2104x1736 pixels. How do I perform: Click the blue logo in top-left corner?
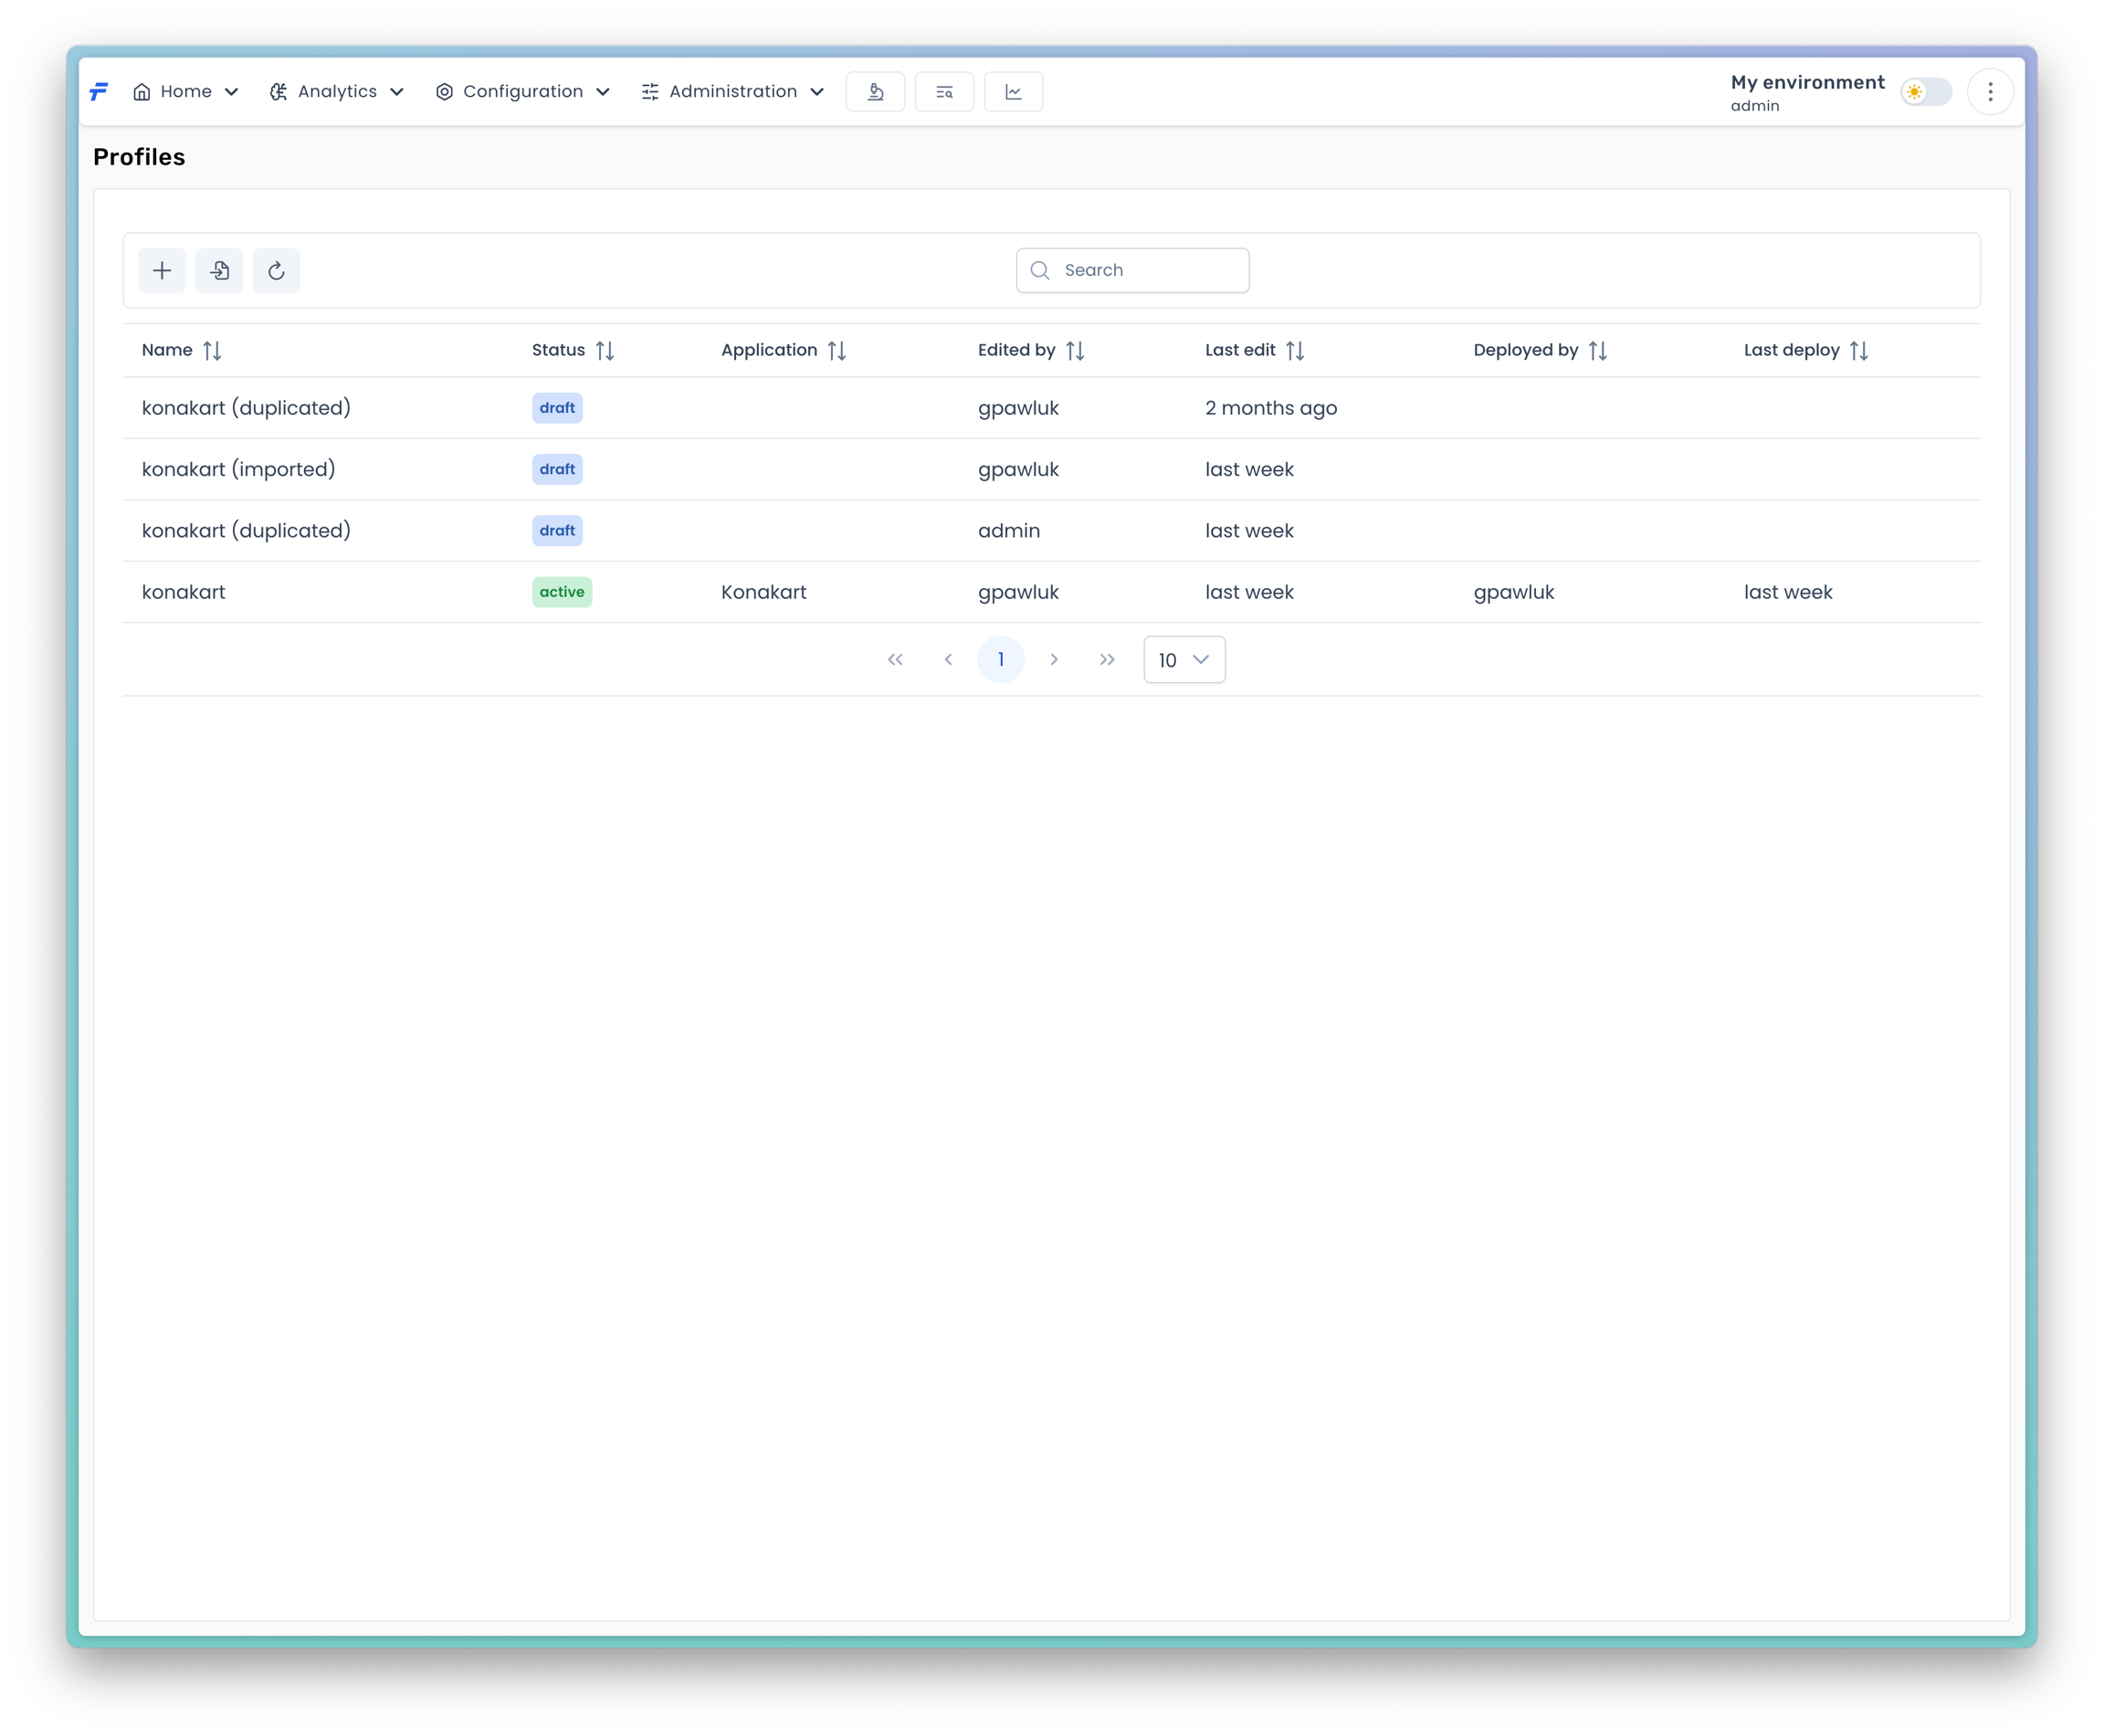coord(99,92)
